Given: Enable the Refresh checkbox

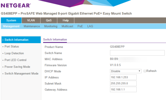Looking at the screenshot, I should point(145,71).
